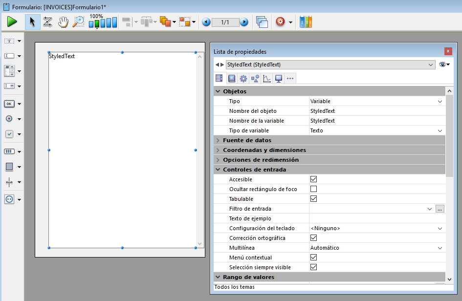Open the chart axis properties tab
Image resolution: width=462 pixels, height=301 pixels.
(x=266, y=78)
